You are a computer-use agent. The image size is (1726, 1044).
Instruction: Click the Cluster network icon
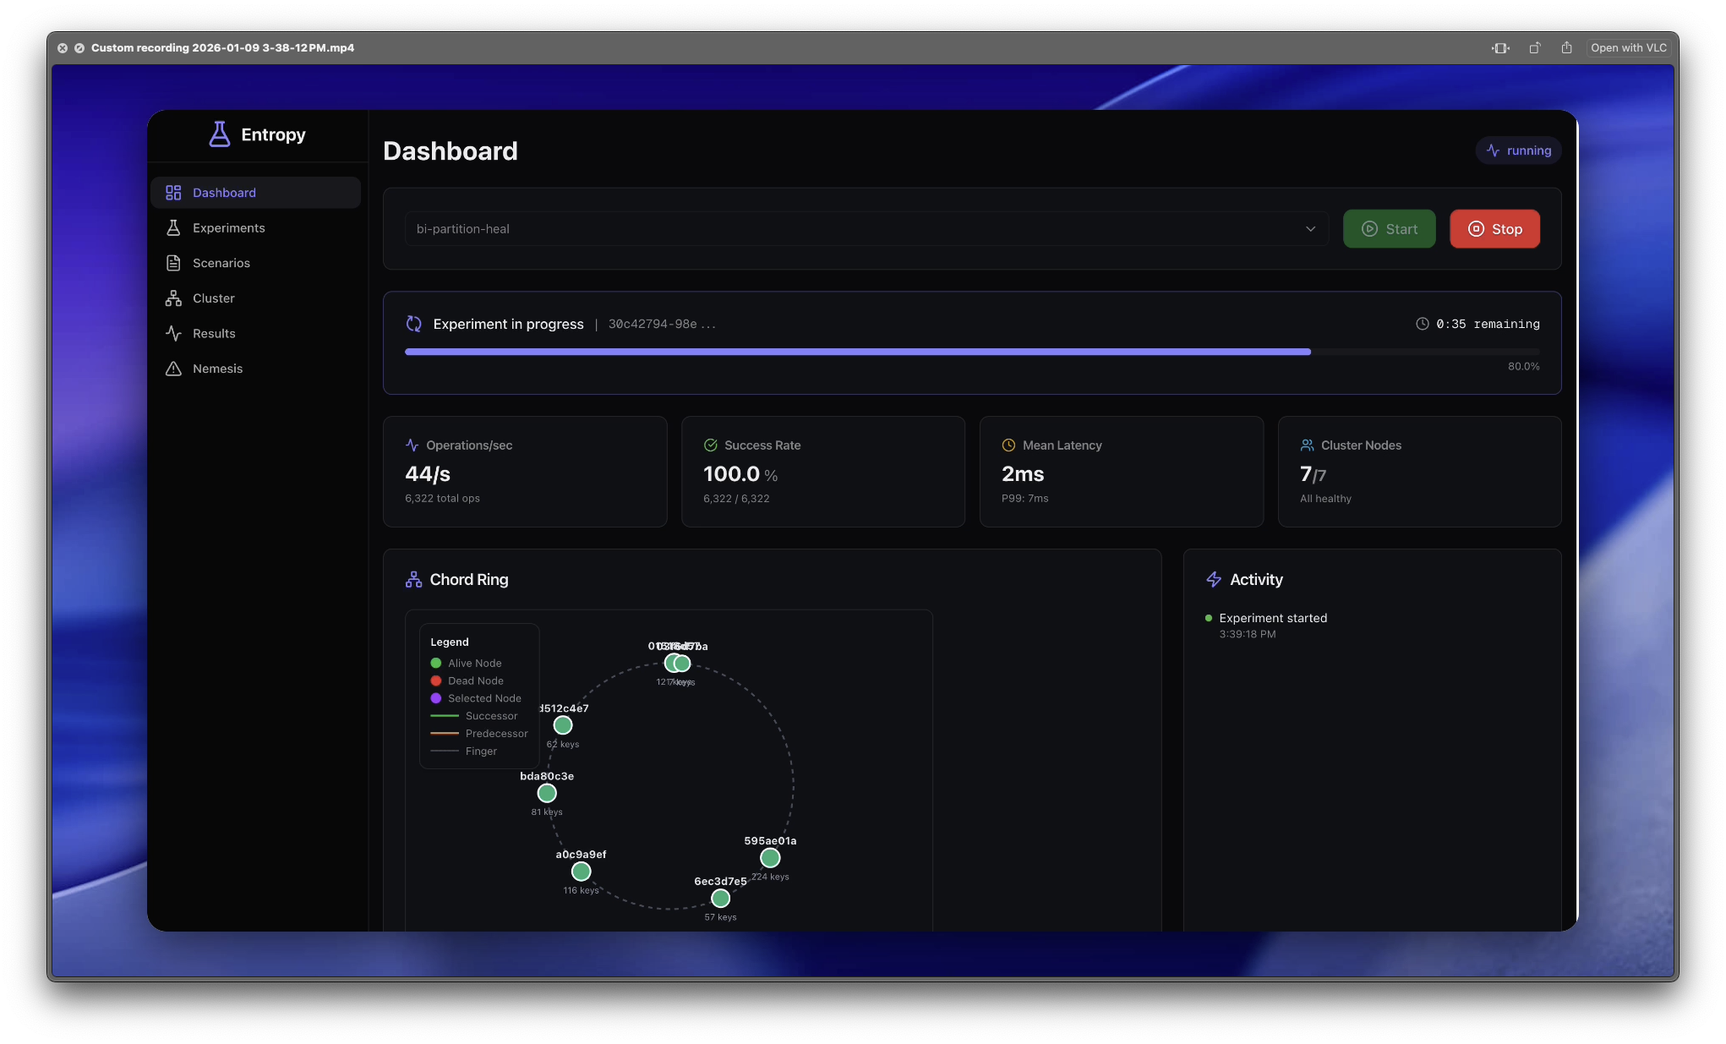coord(173,298)
